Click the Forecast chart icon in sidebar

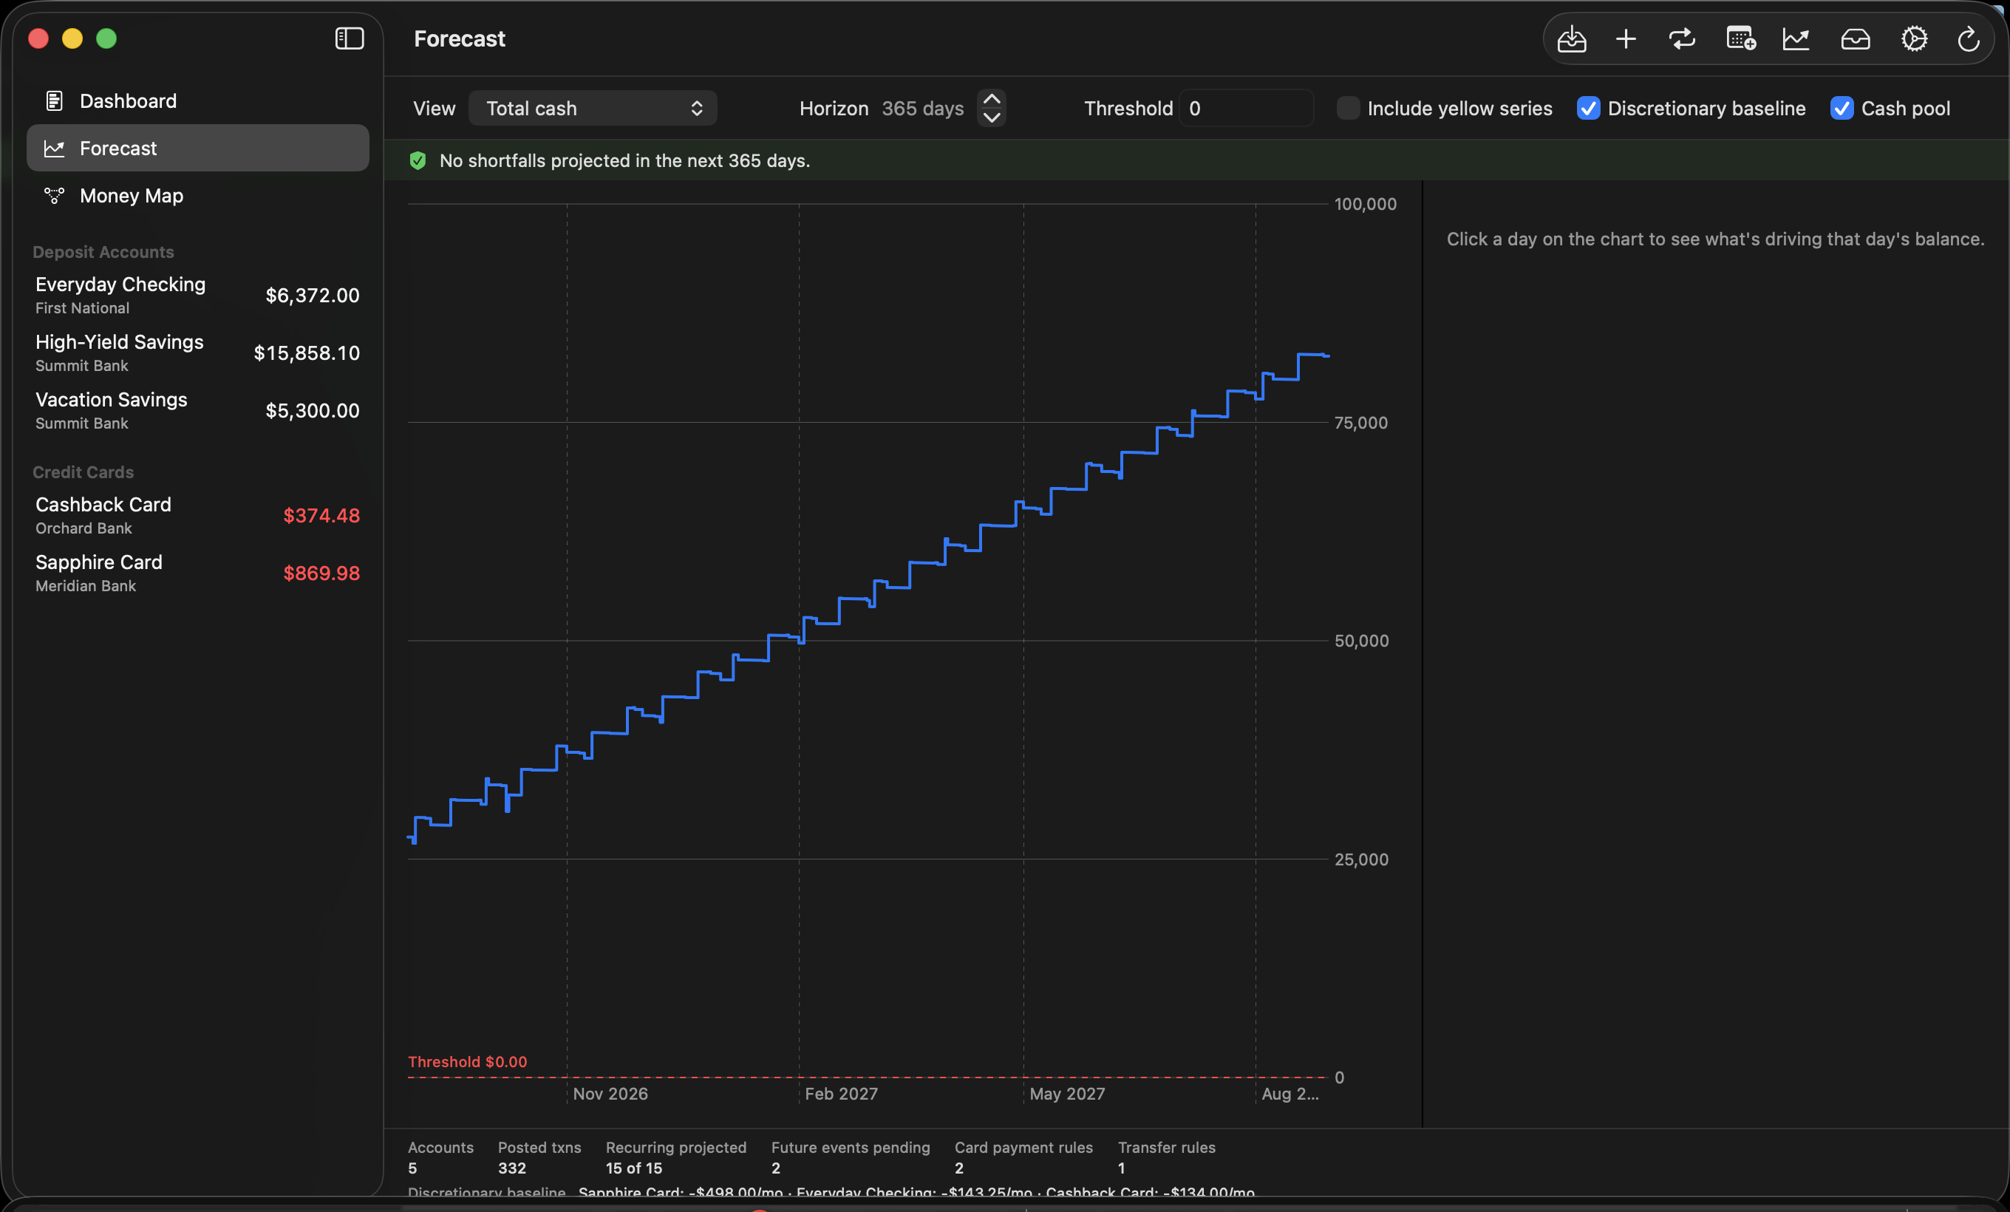54,149
